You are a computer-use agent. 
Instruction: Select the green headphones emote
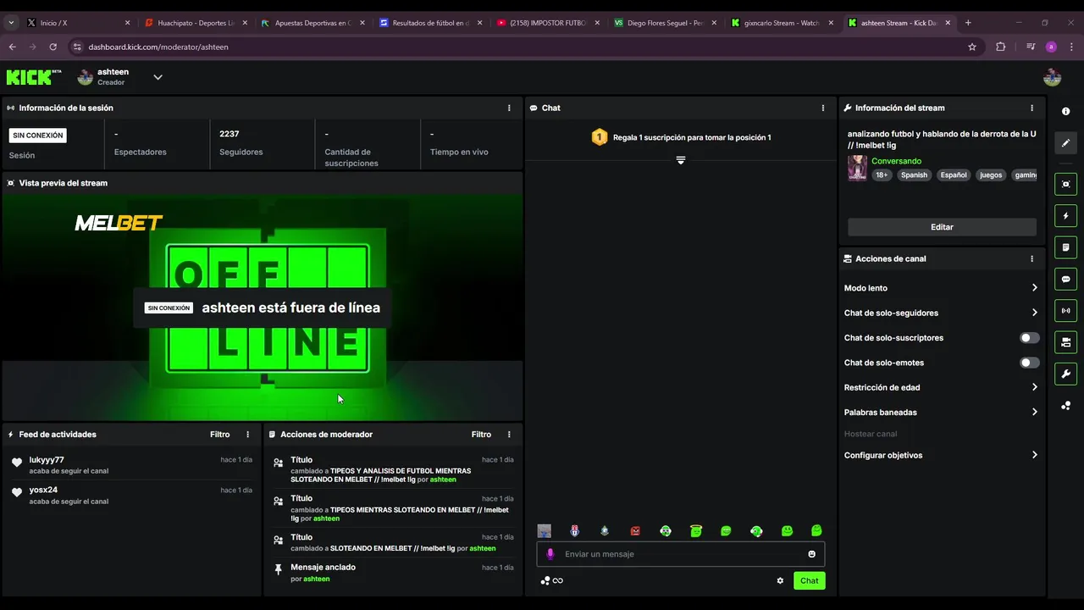pos(666,531)
